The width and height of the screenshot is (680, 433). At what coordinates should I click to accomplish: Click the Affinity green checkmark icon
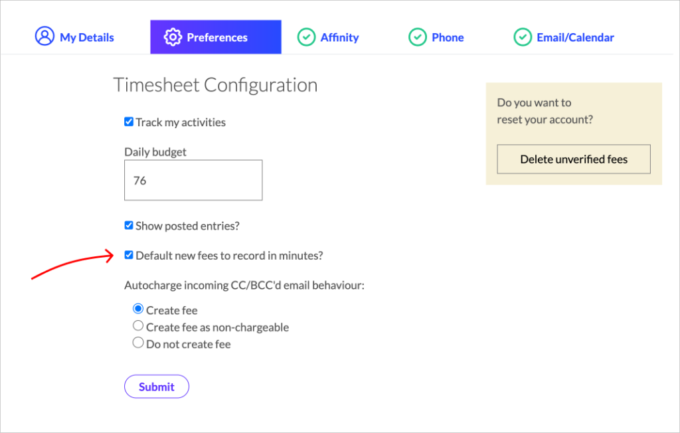click(x=306, y=37)
